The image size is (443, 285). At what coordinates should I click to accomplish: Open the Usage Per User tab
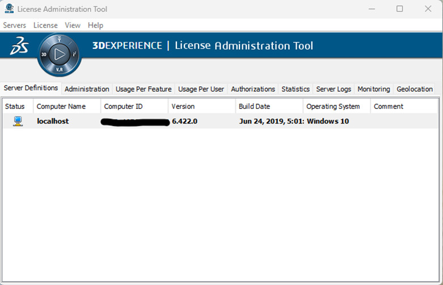pos(201,89)
